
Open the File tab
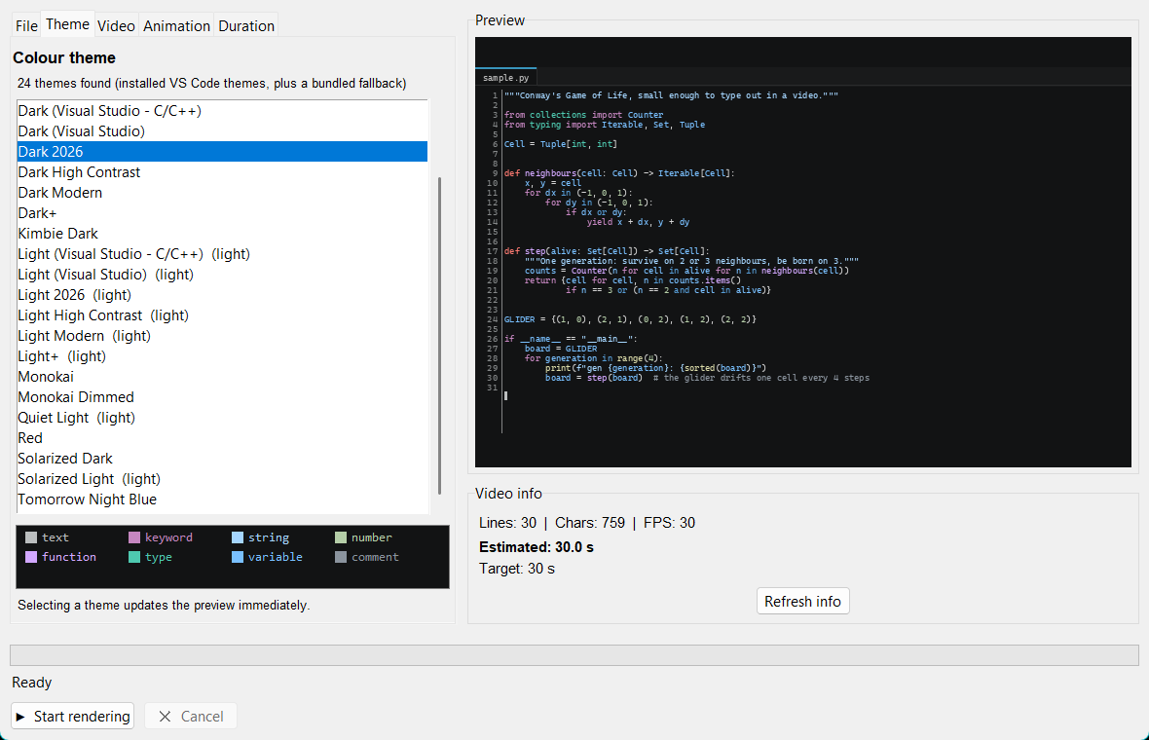point(26,25)
